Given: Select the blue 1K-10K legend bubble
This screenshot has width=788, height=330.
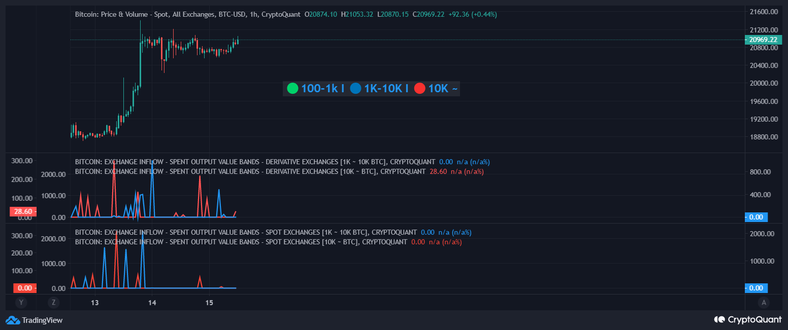Looking at the screenshot, I should pyautogui.click(x=355, y=88).
